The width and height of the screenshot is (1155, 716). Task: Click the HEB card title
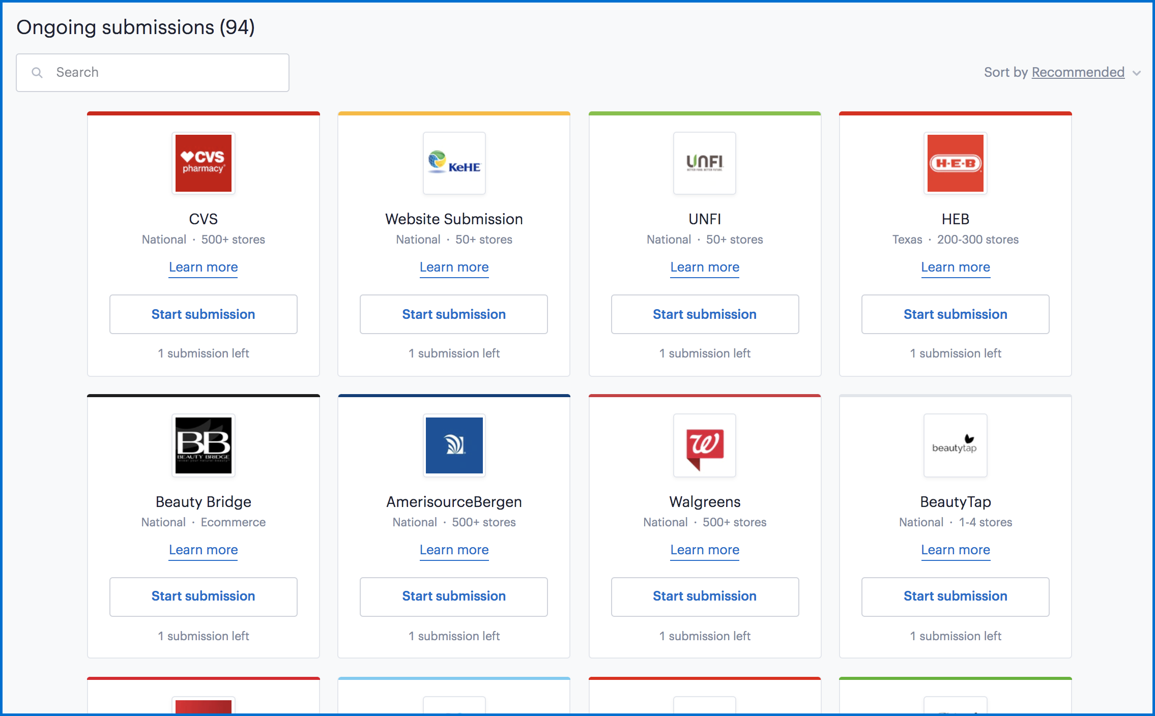(956, 219)
